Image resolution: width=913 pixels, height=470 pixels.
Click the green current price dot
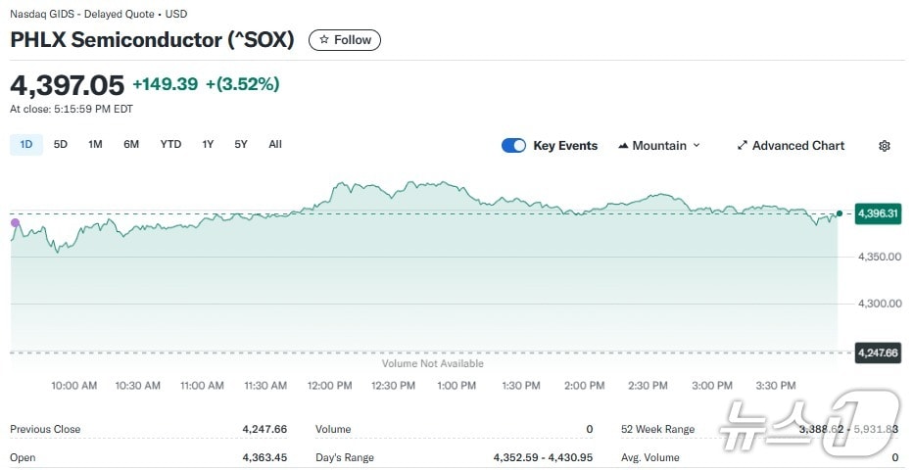(x=840, y=213)
